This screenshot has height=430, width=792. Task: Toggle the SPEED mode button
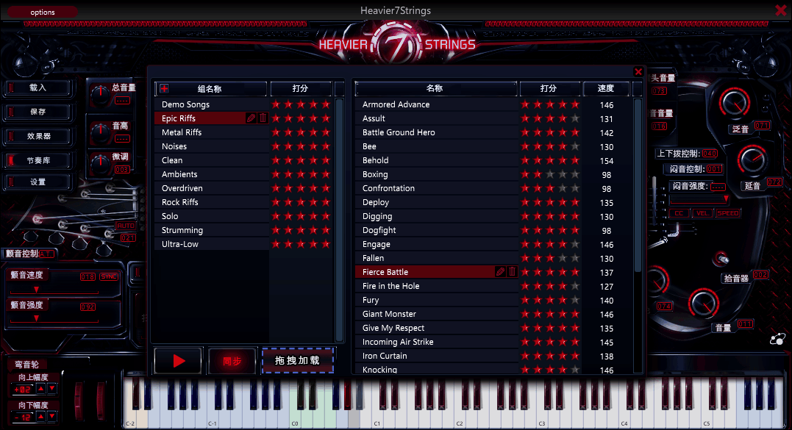point(727,213)
